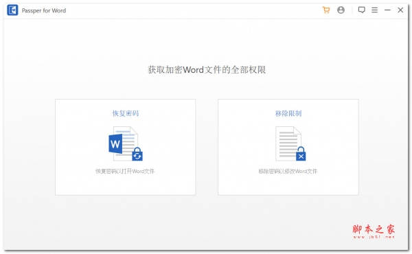Close the Passper for Word window

(x=400, y=10)
